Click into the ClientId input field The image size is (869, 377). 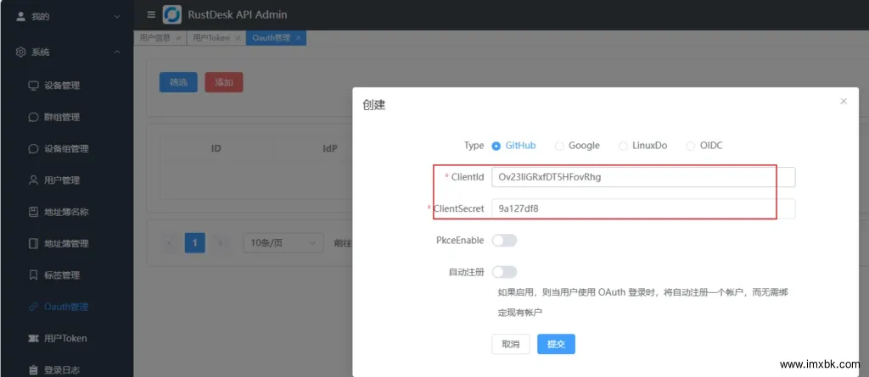(643, 177)
